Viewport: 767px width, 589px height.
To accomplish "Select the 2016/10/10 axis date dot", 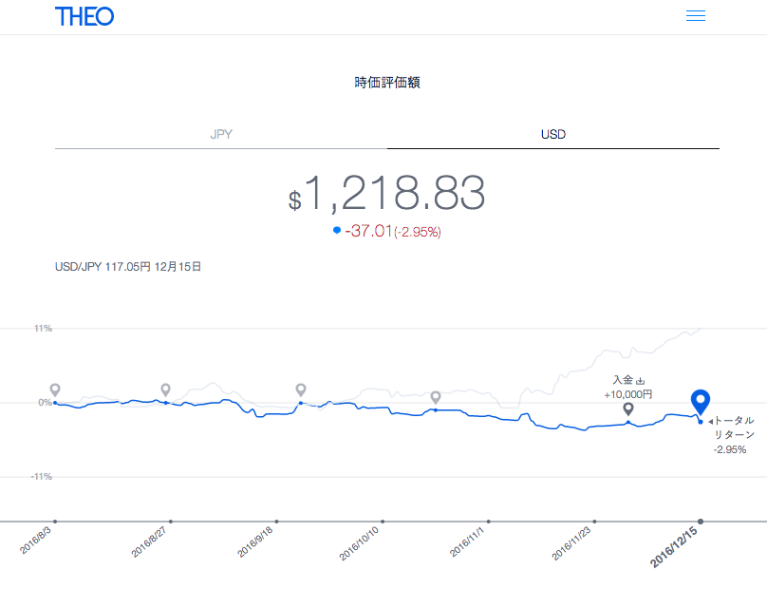I will 383,522.
